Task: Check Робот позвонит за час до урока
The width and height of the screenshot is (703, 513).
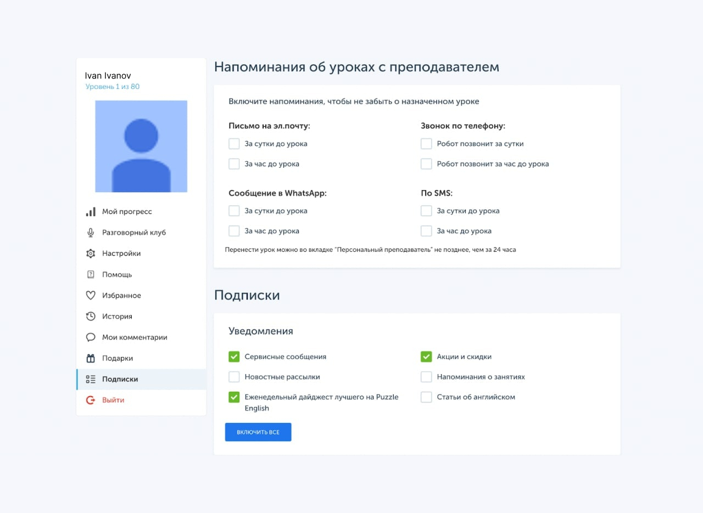Action: point(426,164)
